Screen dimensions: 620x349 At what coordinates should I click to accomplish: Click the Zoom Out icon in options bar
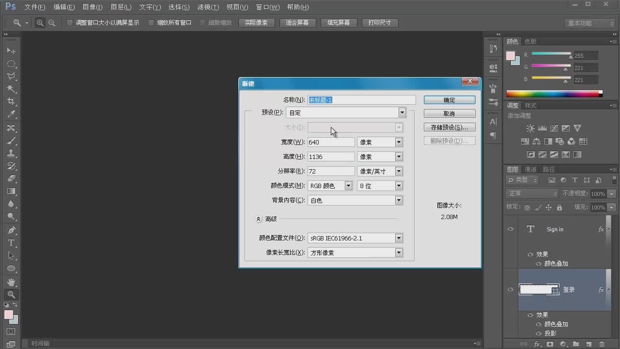coord(51,23)
